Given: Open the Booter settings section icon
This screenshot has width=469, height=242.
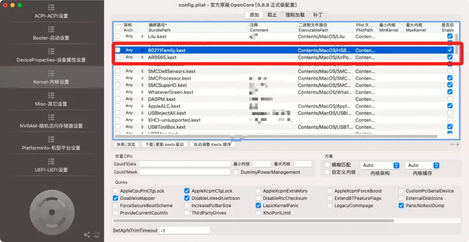Looking at the screenshot, I should 51,29.
